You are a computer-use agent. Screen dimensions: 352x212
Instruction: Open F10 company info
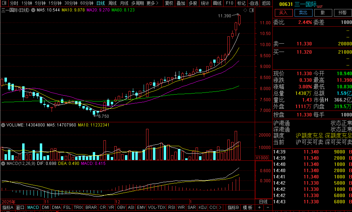(229, 3)
